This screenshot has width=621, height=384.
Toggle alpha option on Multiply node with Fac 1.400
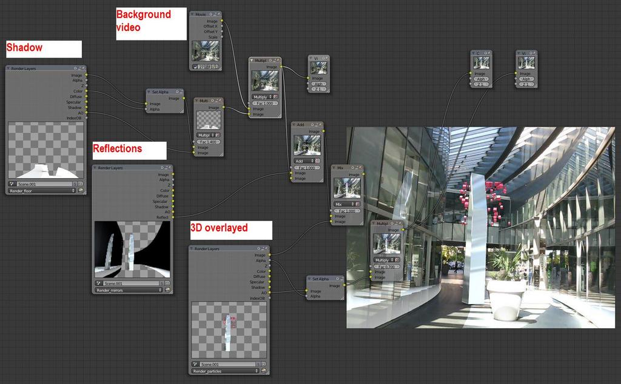(218, 135)
